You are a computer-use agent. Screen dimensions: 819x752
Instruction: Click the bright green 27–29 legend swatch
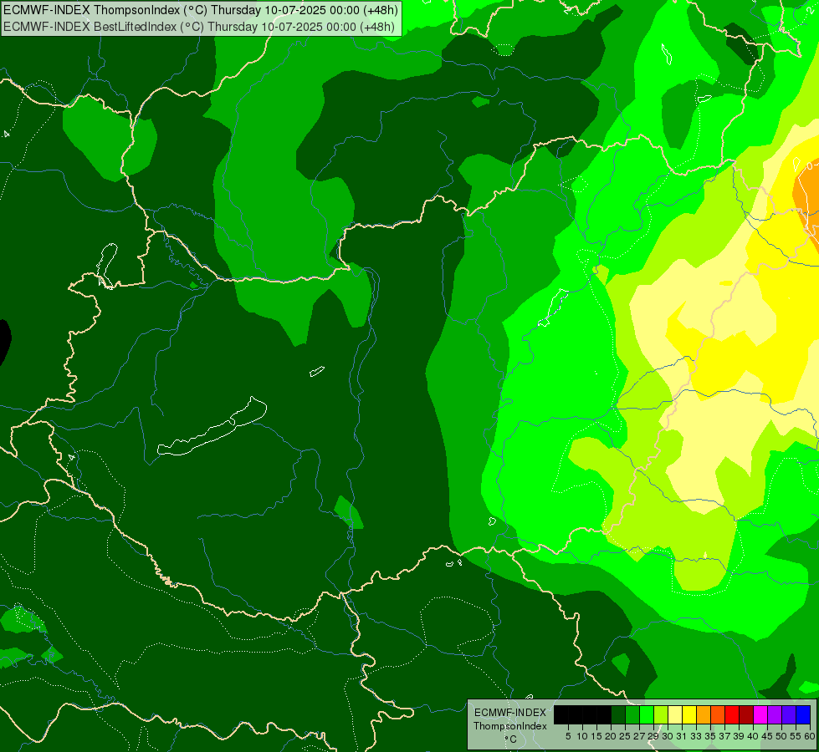click(x=647, y=714)
